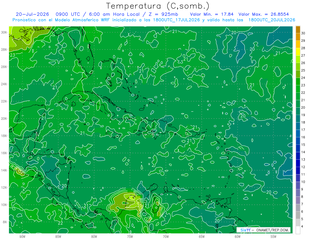This screenshot has width=310, height=240.
Task: Click the "23" contour label near 28N
Action: click(12, 55)
